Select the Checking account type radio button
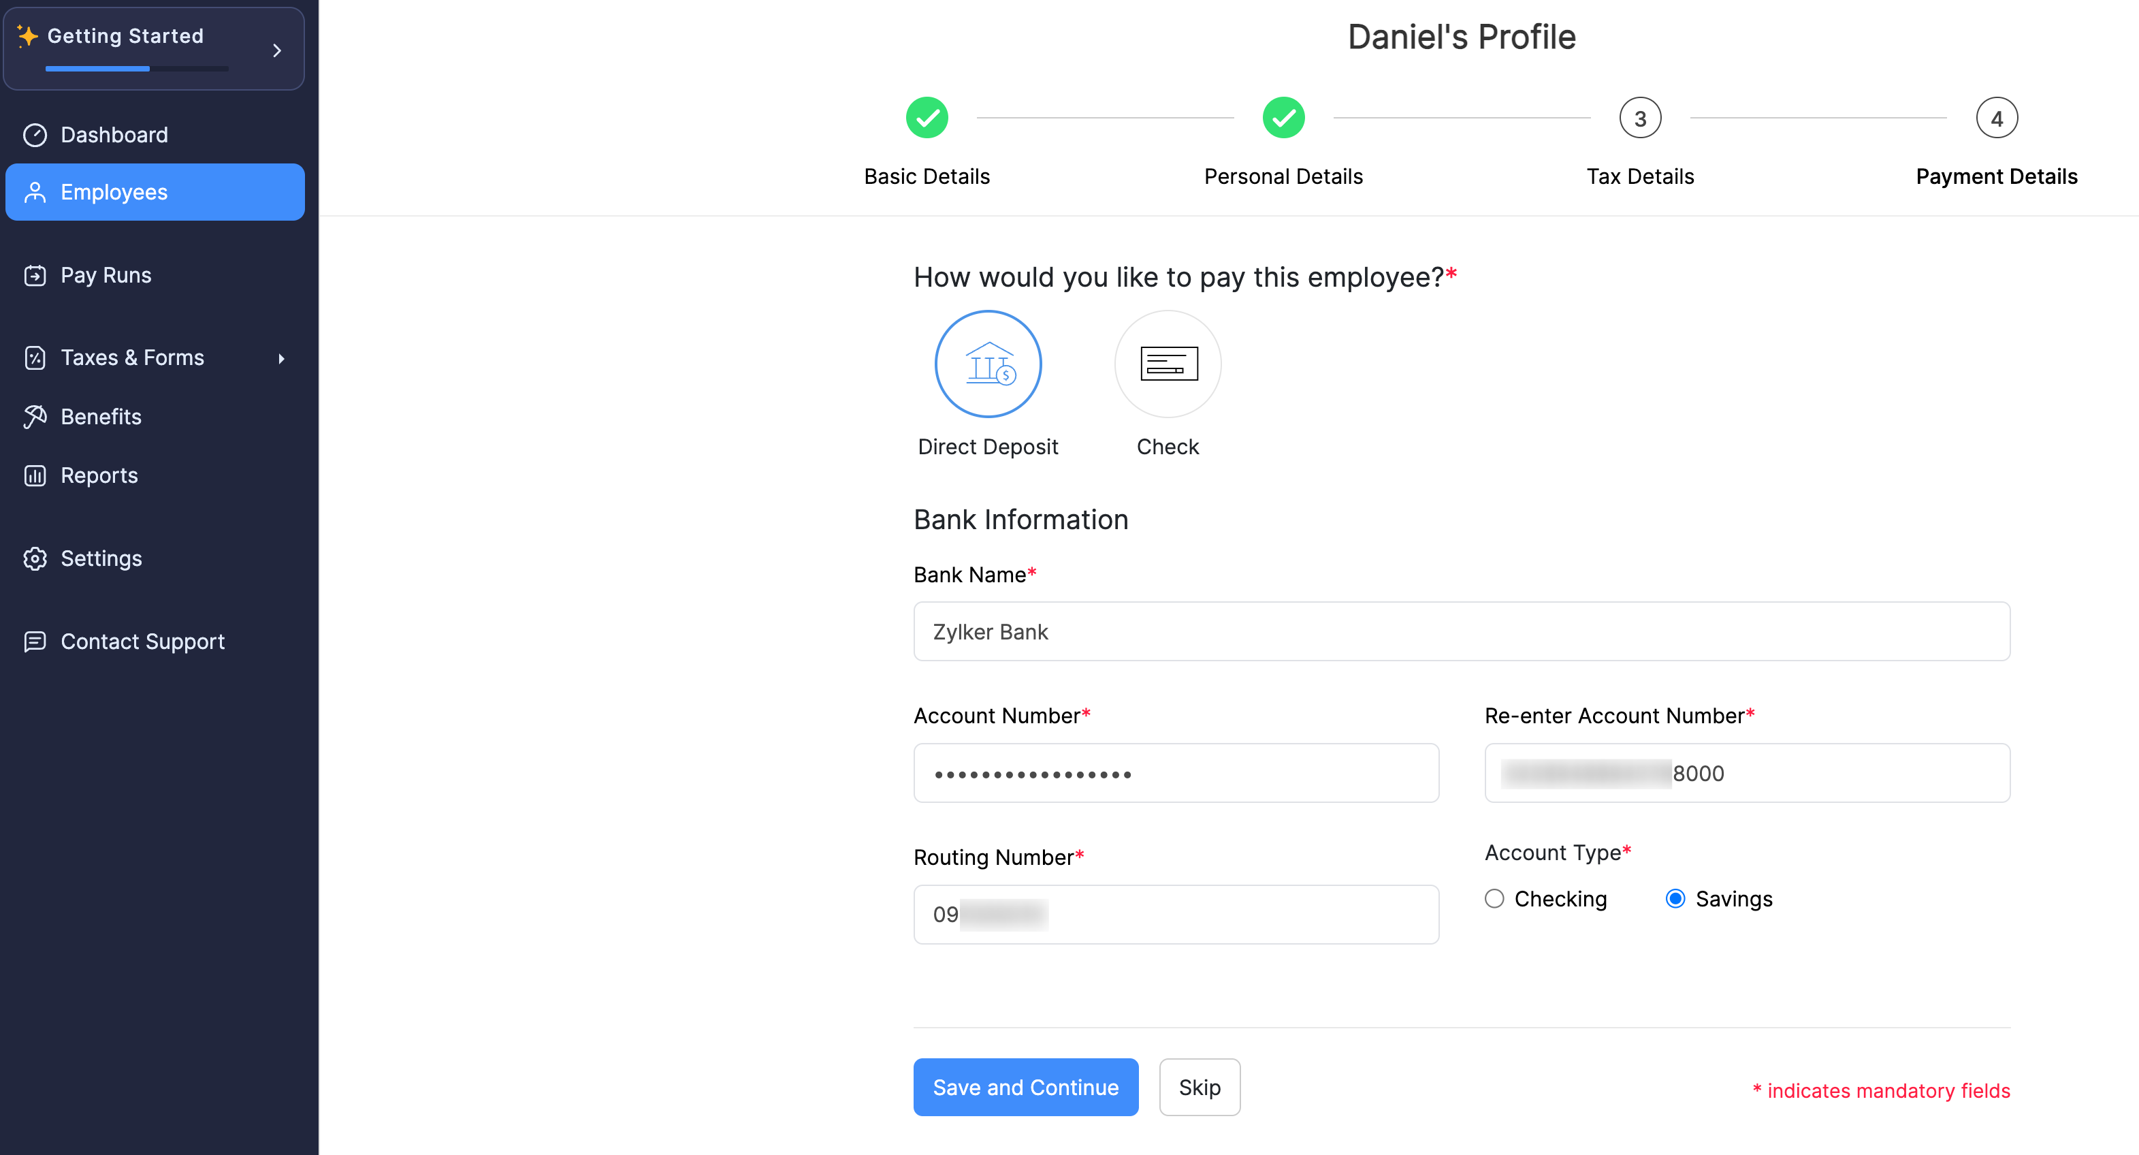 click(1495, 898)
